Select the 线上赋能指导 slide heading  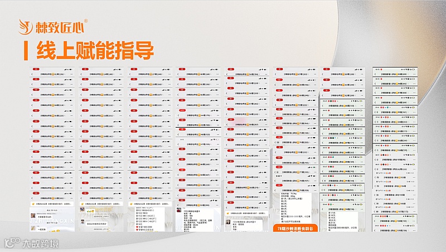pos(95,50)
